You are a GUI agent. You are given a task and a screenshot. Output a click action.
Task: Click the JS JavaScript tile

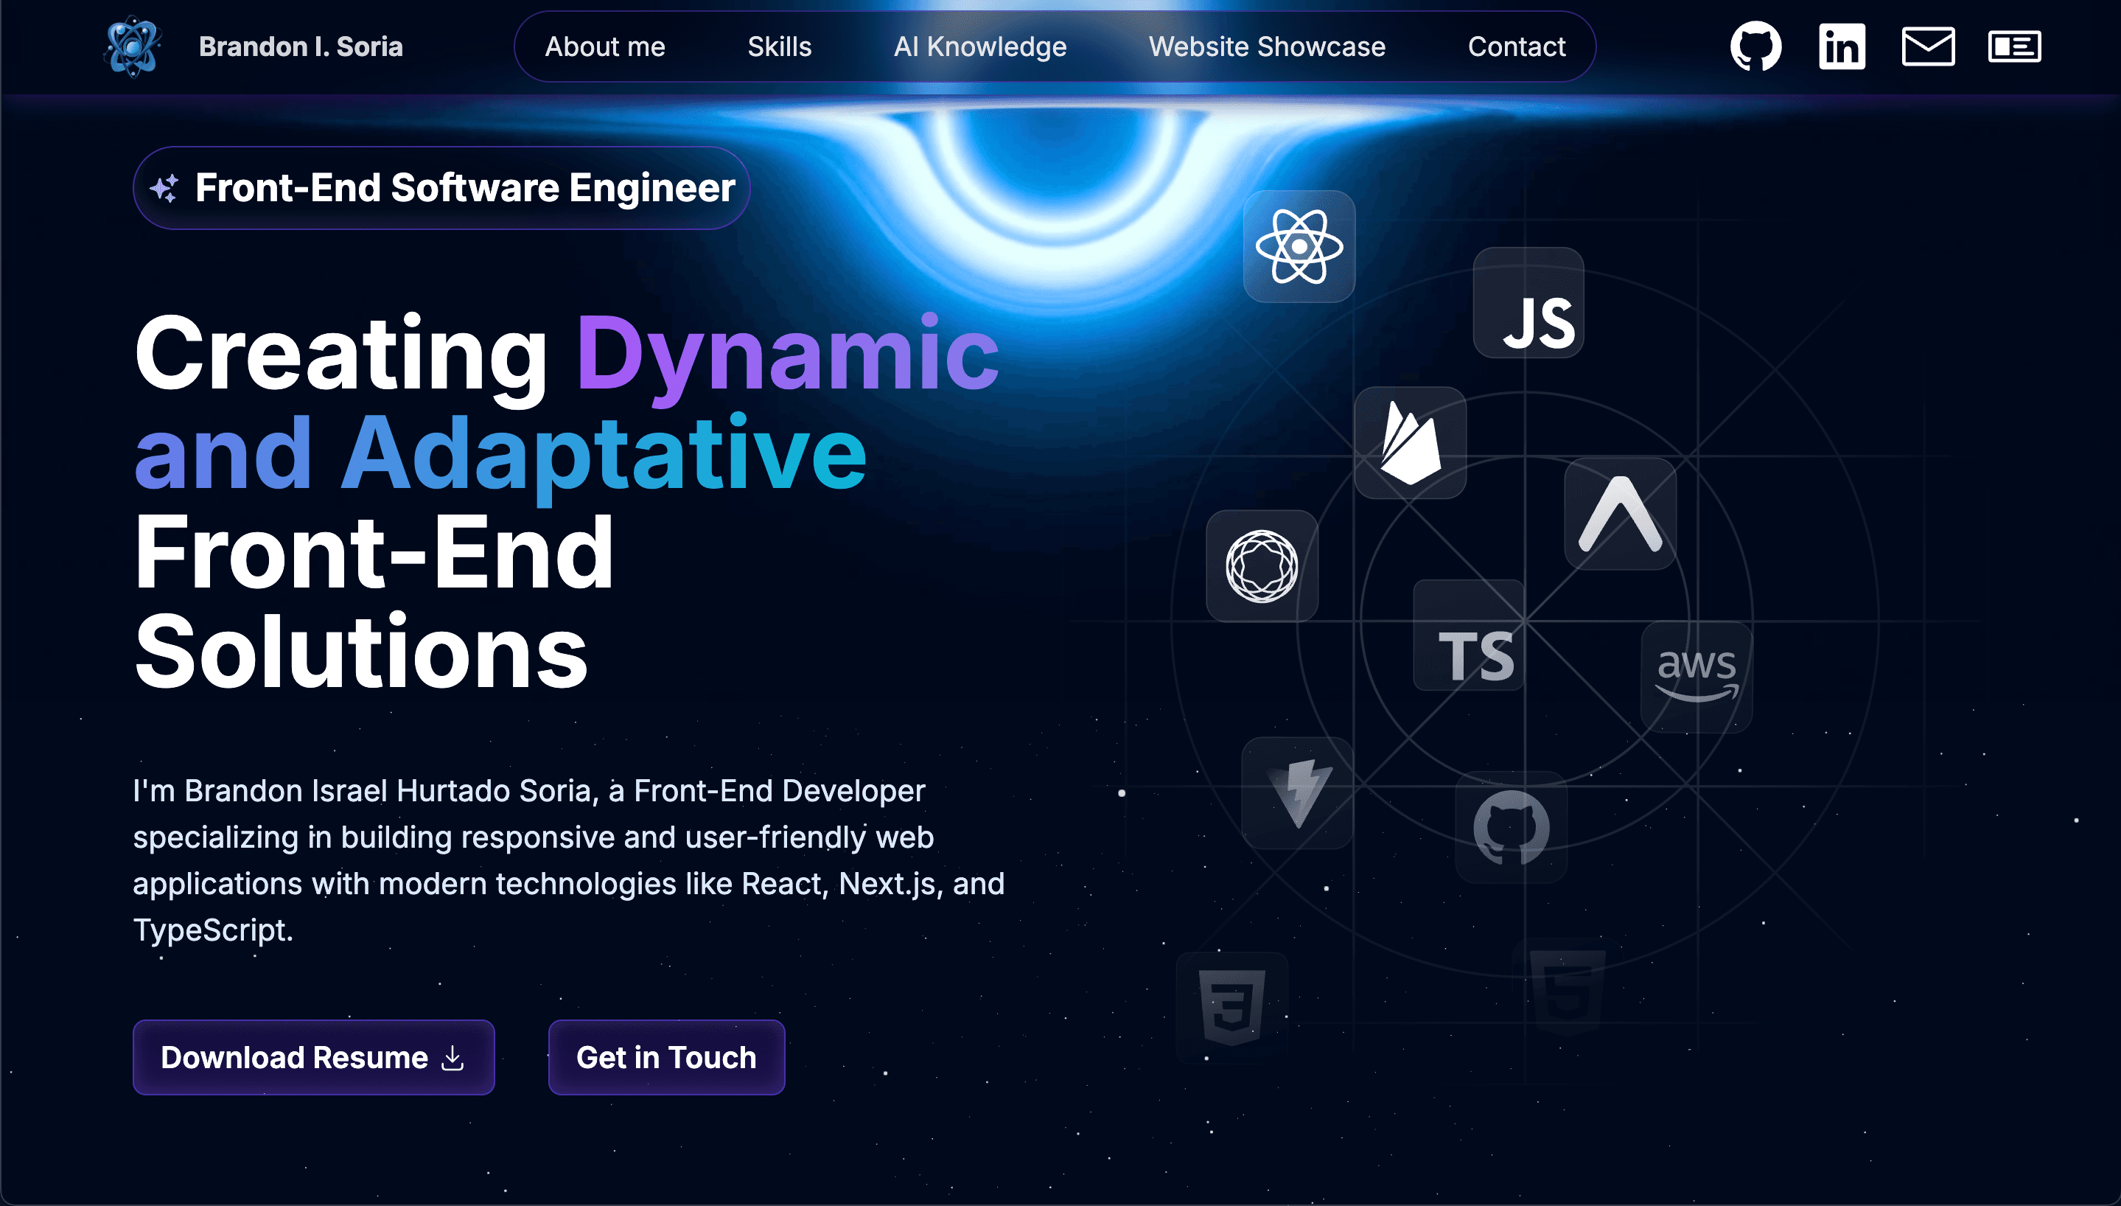coord(1528,303)
